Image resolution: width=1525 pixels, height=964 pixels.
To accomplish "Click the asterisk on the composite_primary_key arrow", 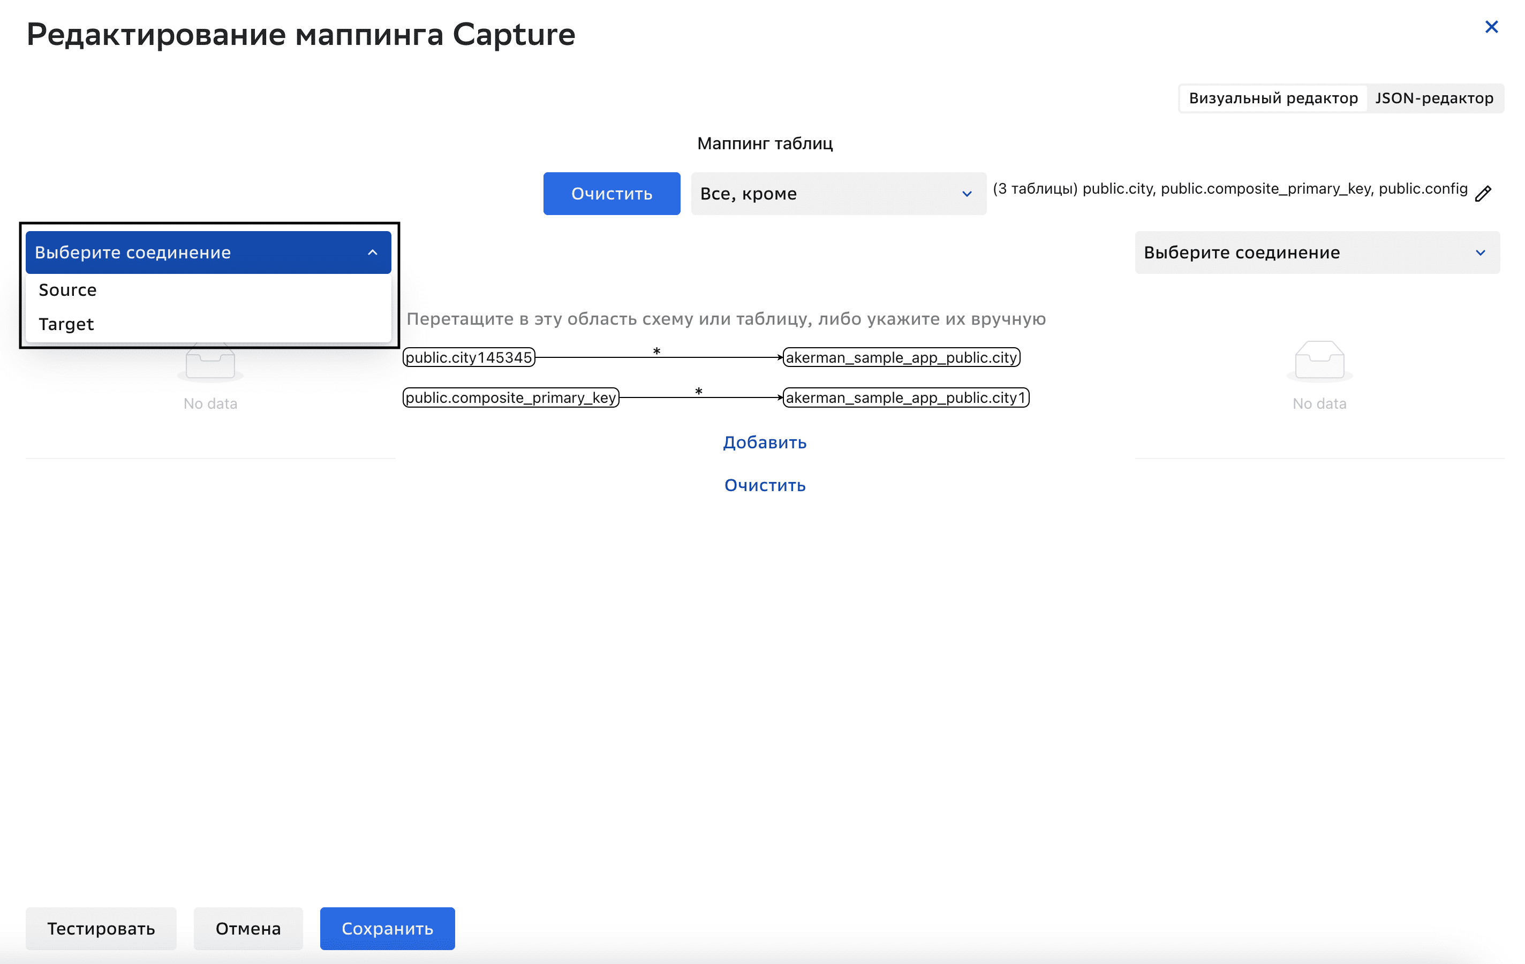I will [x=699, y=392].
